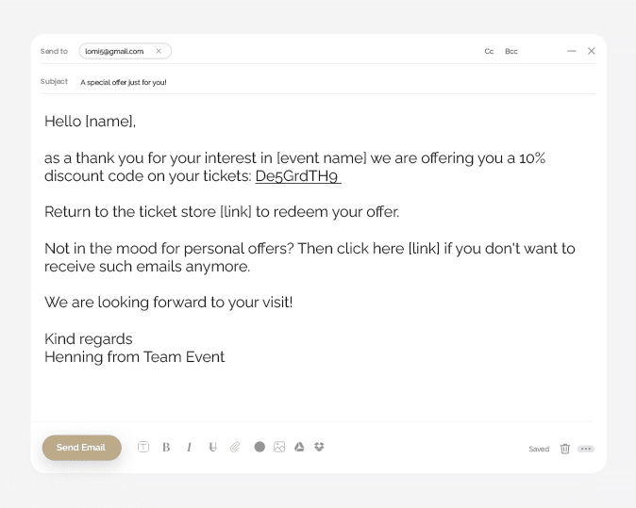This screenshot has width=636, height=508.
Task: Delete the draft with the trash icon
Action: click(x=565, y=449)
